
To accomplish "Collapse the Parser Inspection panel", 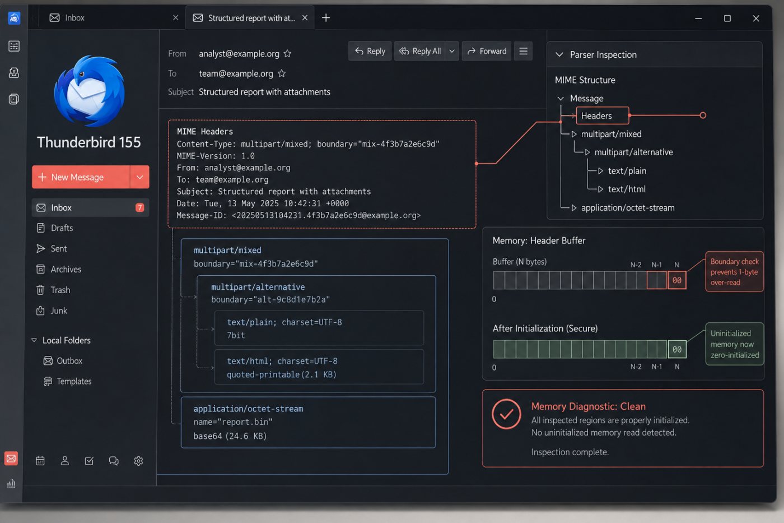I will click(x=559, y=55).
